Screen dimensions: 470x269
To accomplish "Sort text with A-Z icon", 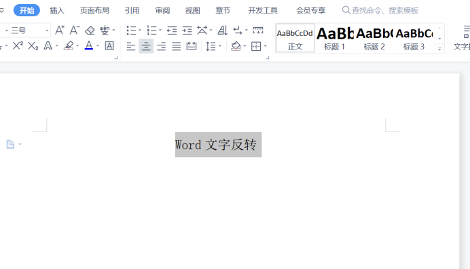I will point(222,30).
